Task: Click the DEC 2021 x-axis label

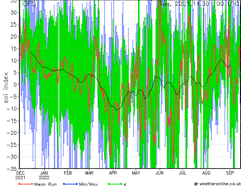Action: [21, 175]
